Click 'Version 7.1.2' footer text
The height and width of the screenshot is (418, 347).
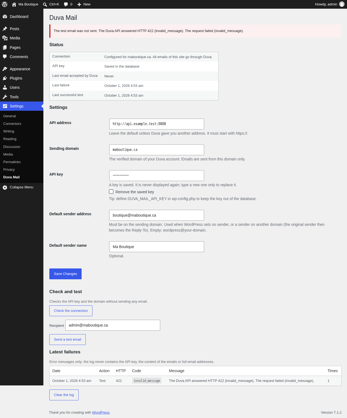(x=331, y=412)
